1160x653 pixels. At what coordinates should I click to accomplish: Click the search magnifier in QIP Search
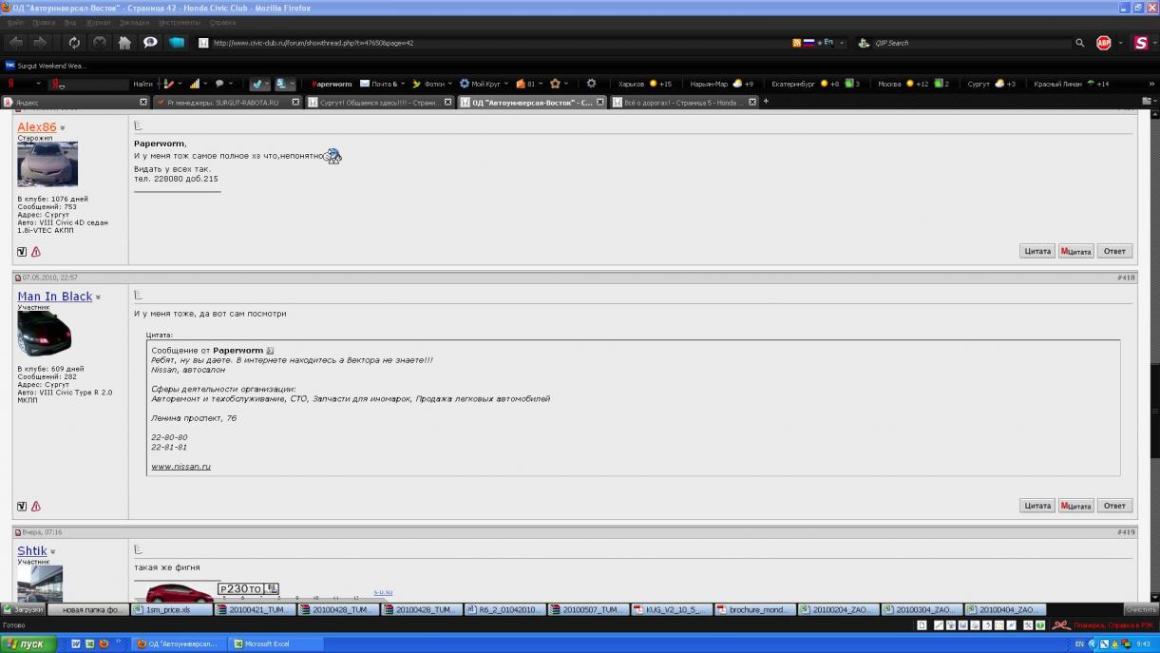click(x=1080, y=43)
